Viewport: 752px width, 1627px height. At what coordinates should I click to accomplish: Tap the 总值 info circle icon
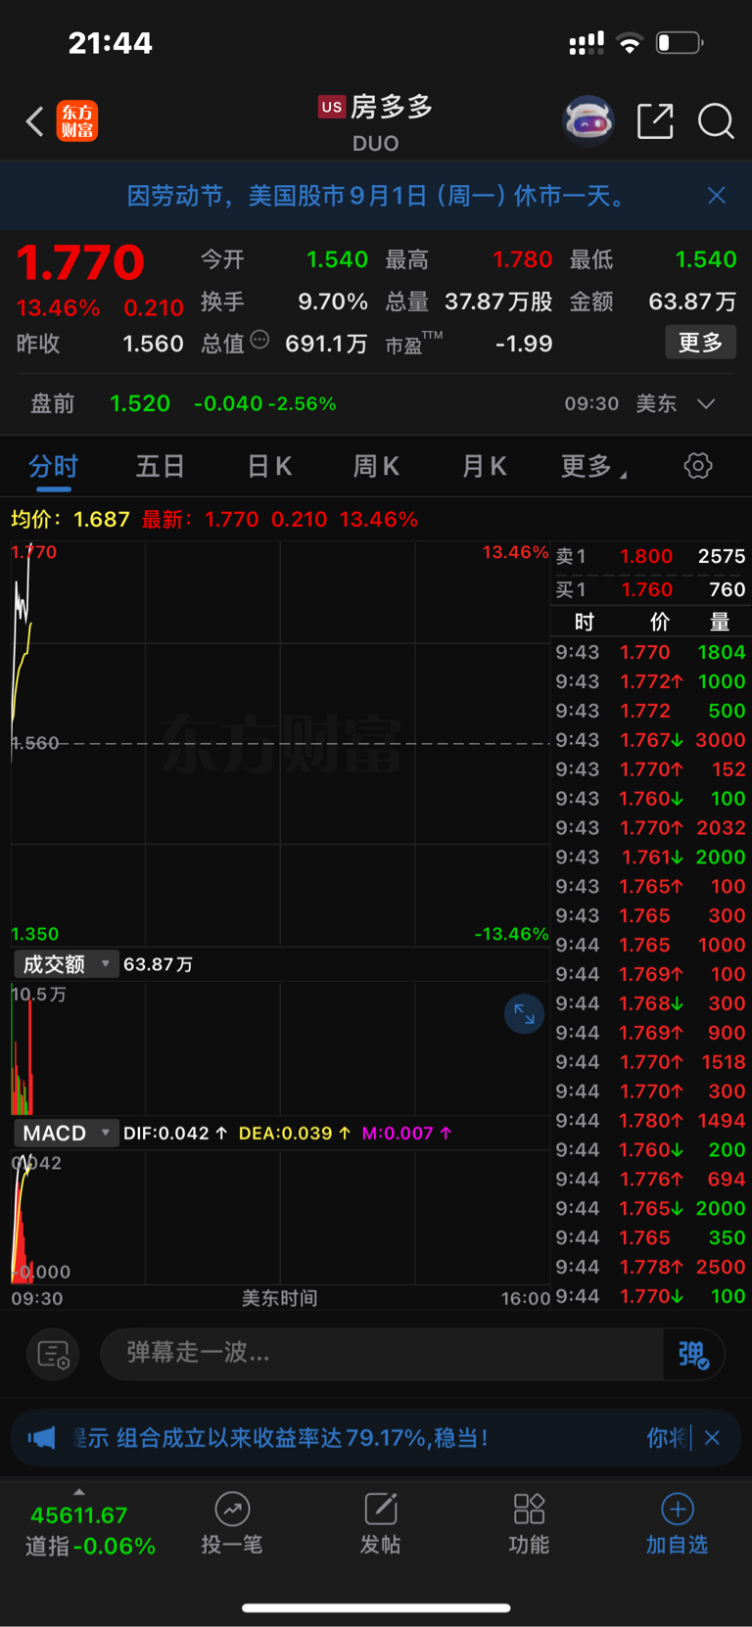click(259, 340)
